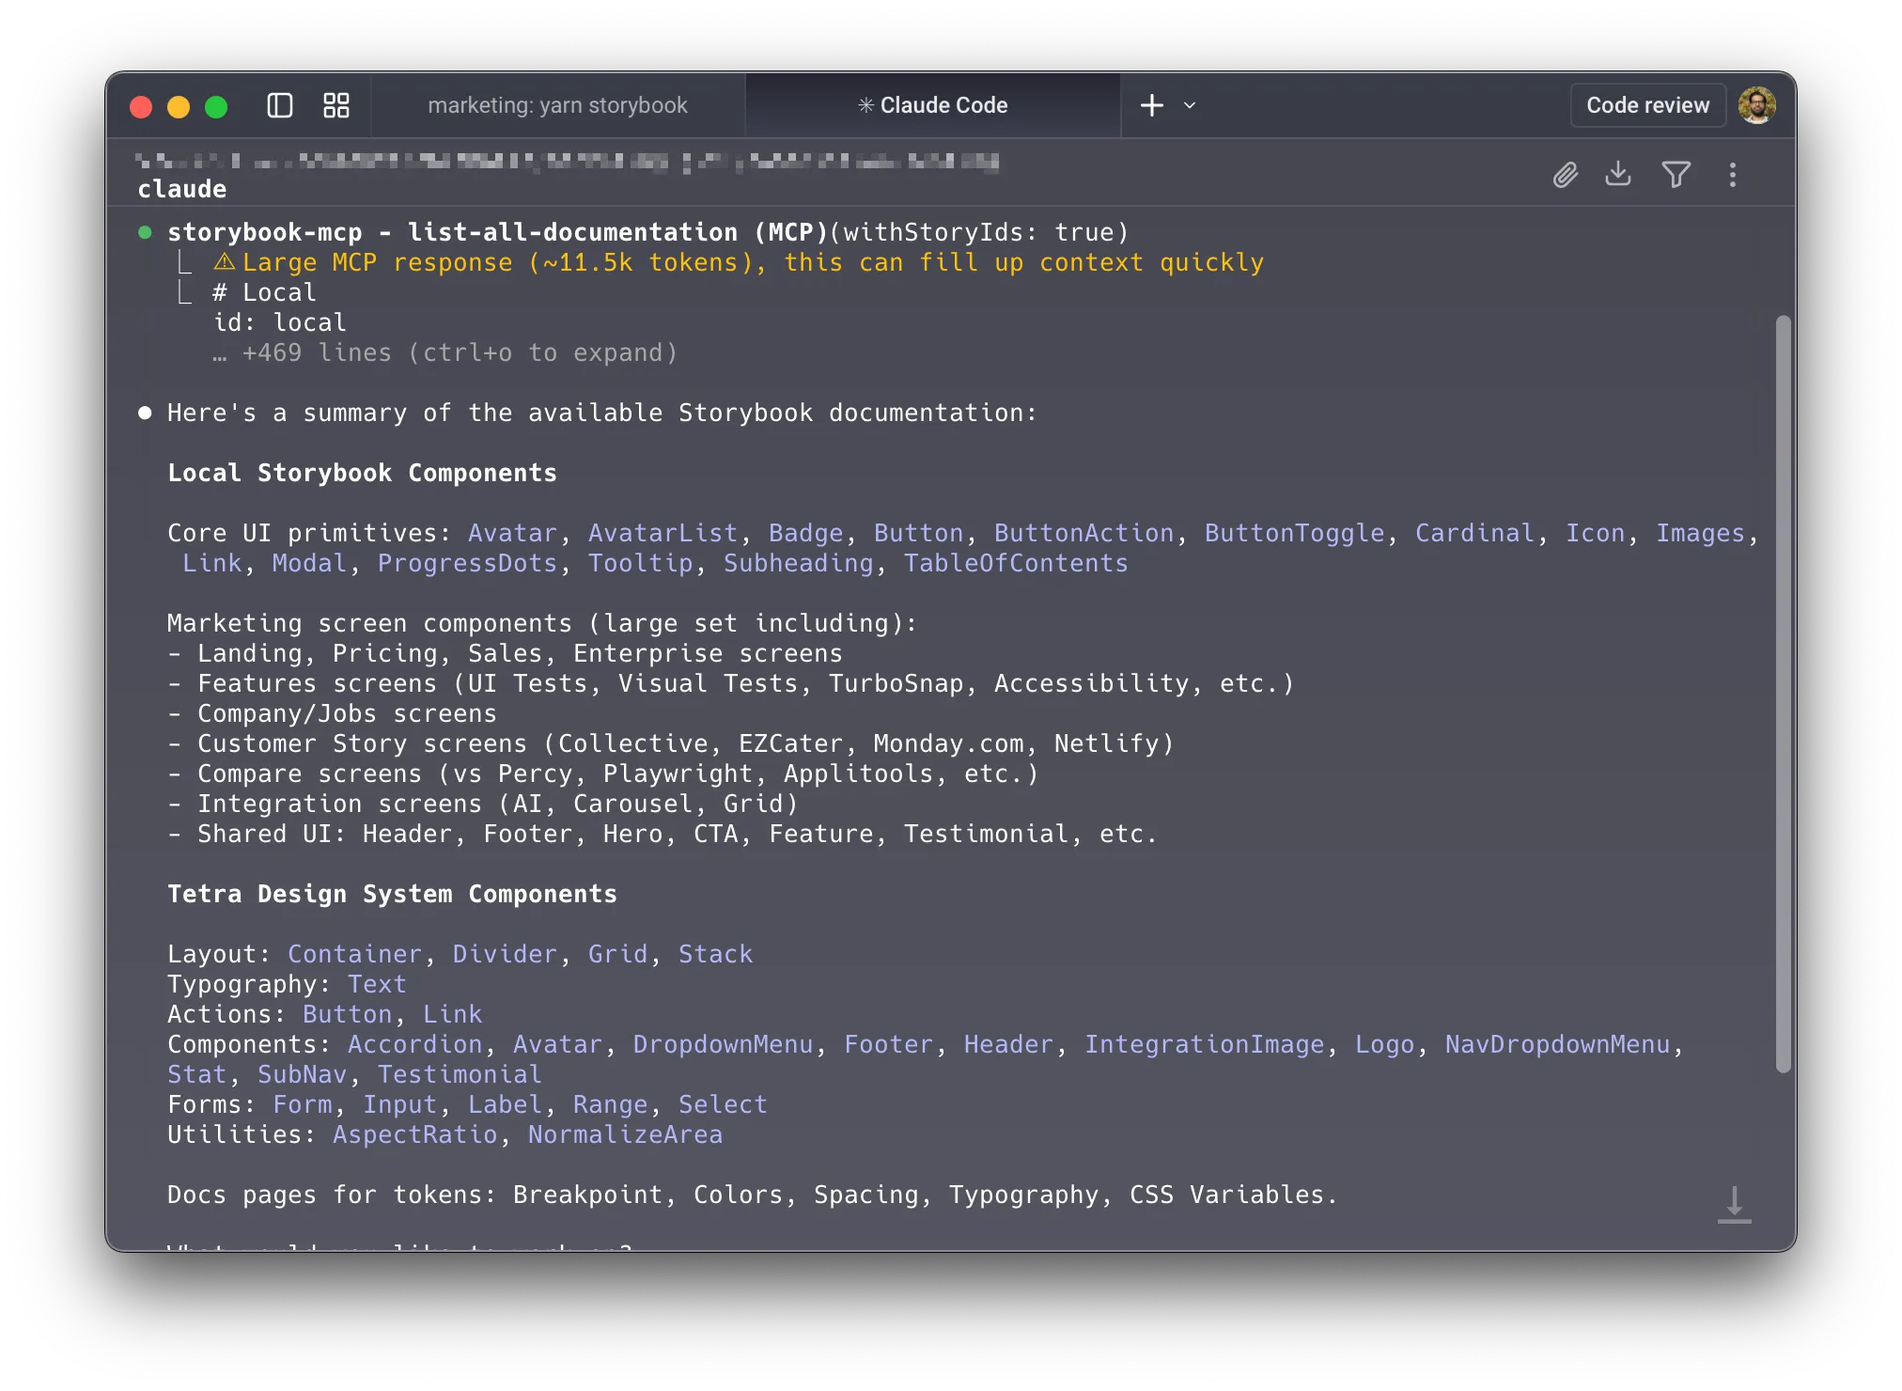This screenshot has width=1902, height=1391.
Task: Open the filter icon near the top right
Action: pyautogui.click(x=1677, y=175)
